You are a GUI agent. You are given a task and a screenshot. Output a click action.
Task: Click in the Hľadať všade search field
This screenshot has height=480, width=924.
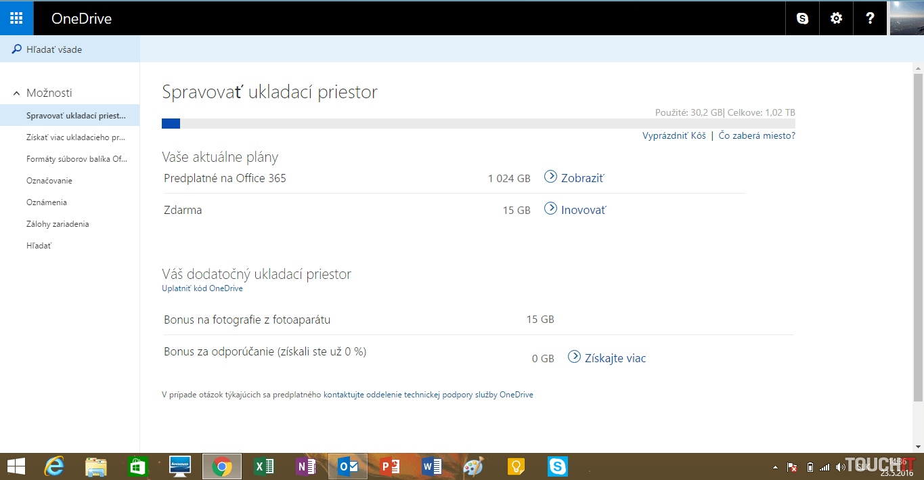click(x=70, y=49)
